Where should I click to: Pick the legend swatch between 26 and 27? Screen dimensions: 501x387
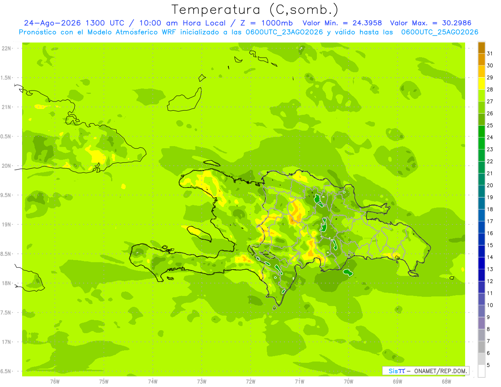(x=481, y=108)
